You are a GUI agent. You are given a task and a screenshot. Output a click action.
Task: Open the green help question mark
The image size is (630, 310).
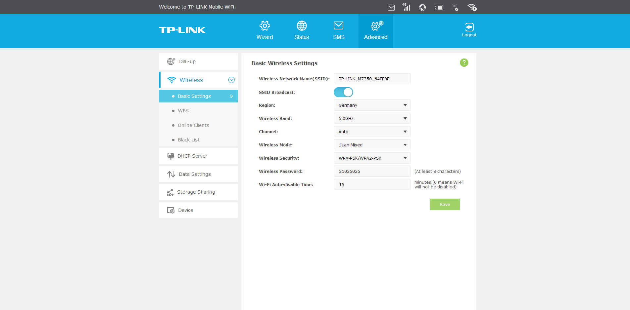464,62
